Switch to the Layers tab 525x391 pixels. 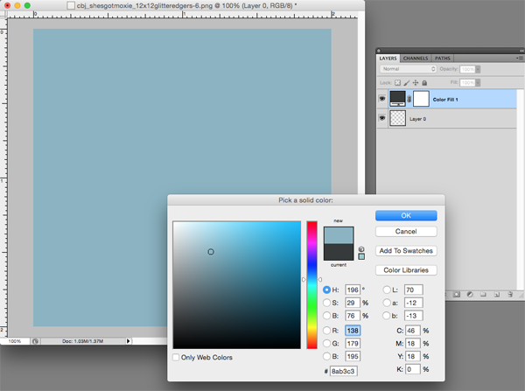[388, 59]
